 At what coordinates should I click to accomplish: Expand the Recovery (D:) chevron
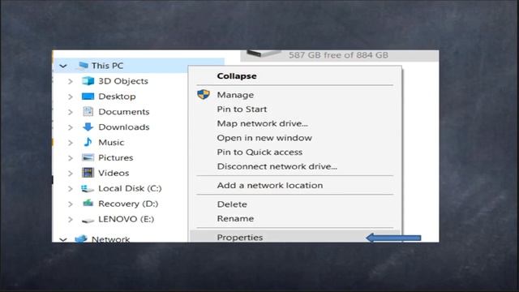(x=71, y=204)
